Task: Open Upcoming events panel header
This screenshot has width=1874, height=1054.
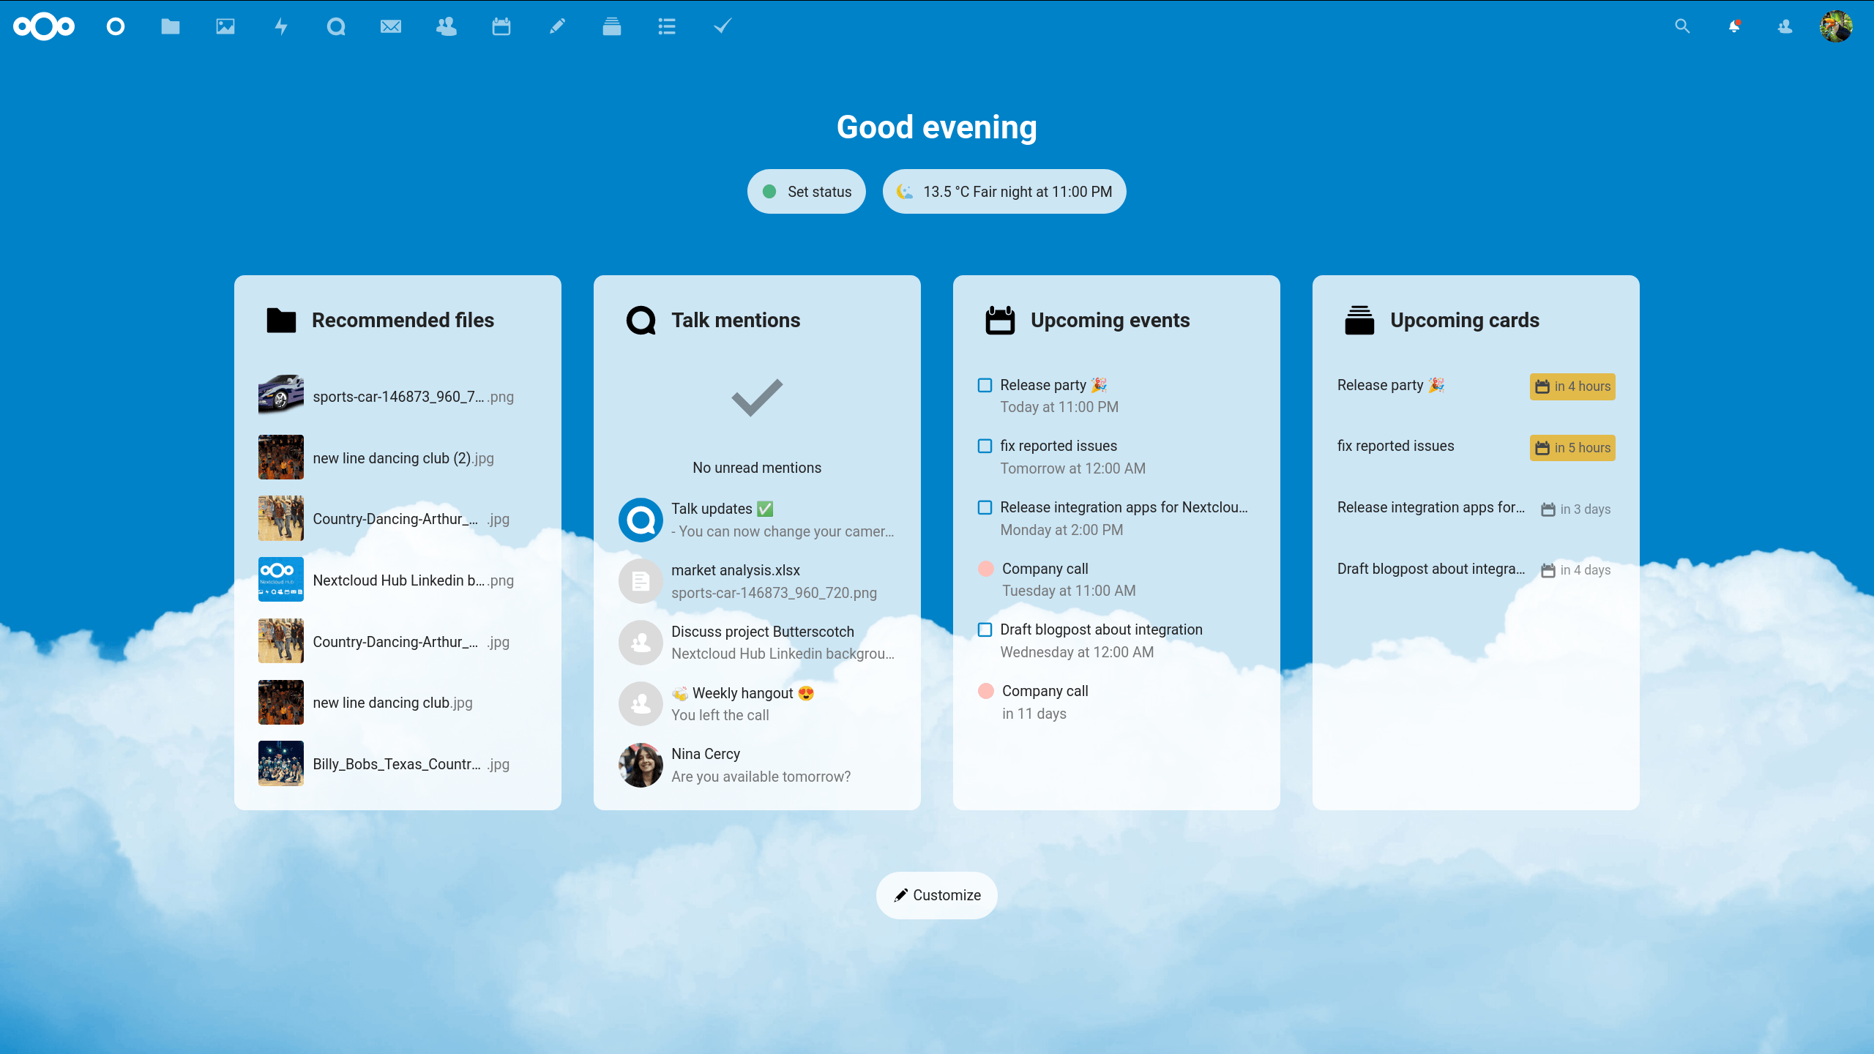Action: [x=1110, y=321]
